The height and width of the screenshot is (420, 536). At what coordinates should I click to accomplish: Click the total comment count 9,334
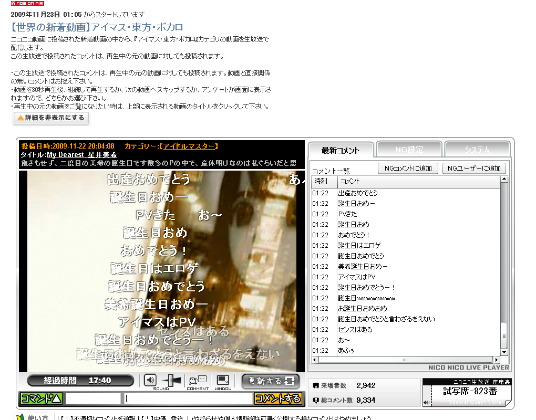tap(366, 400)
